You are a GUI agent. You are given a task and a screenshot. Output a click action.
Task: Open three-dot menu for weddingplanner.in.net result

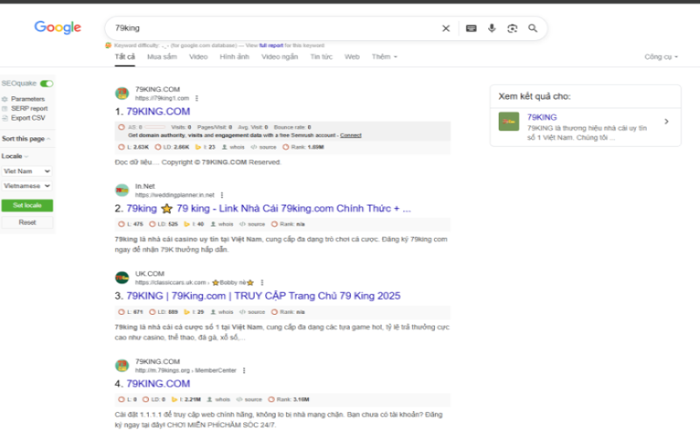coord(222,195)
